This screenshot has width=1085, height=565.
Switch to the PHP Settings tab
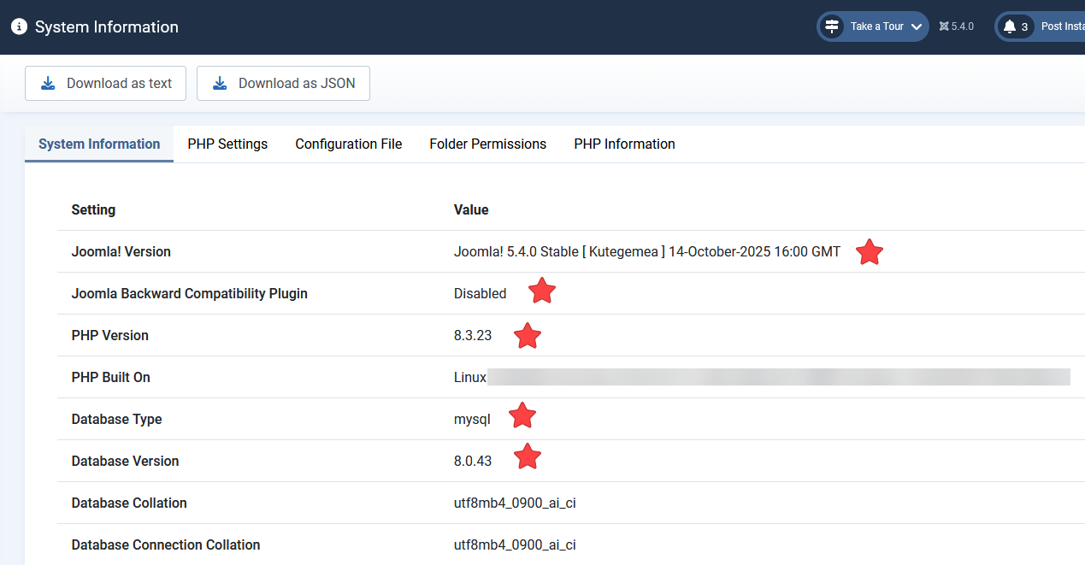click(x=227, y=144)
